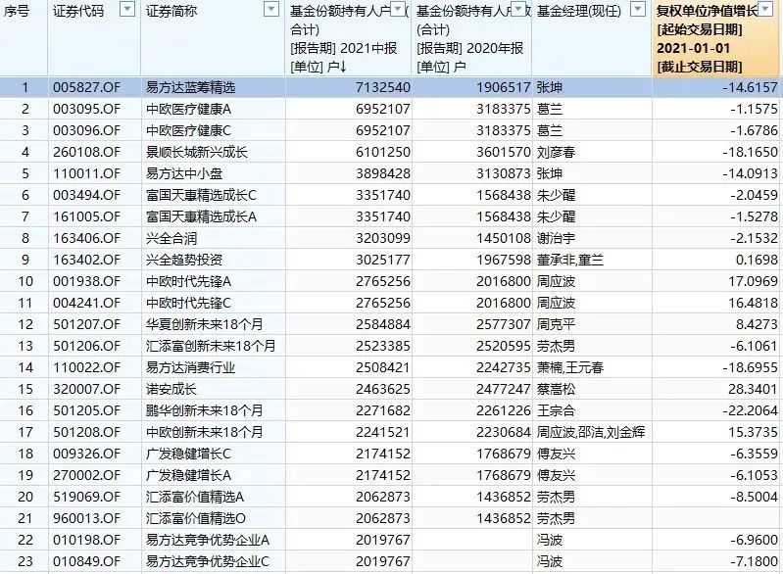Select cell 景顺长城新兴成长
This screenshot has width=783, height=574.
tap(197, 152)
